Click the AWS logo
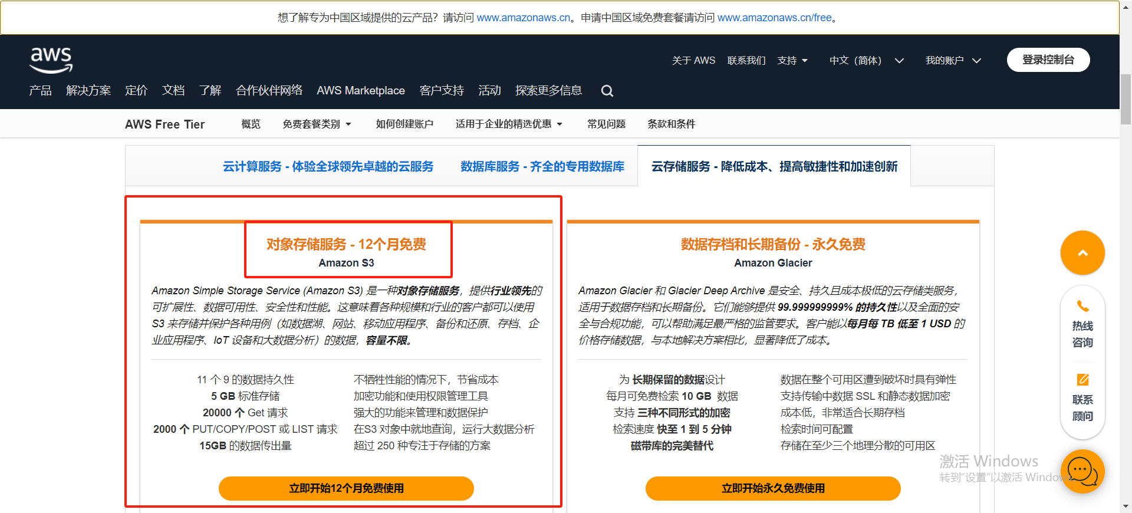The height and width of the screenshot is (513, 1132). (51, 60)
